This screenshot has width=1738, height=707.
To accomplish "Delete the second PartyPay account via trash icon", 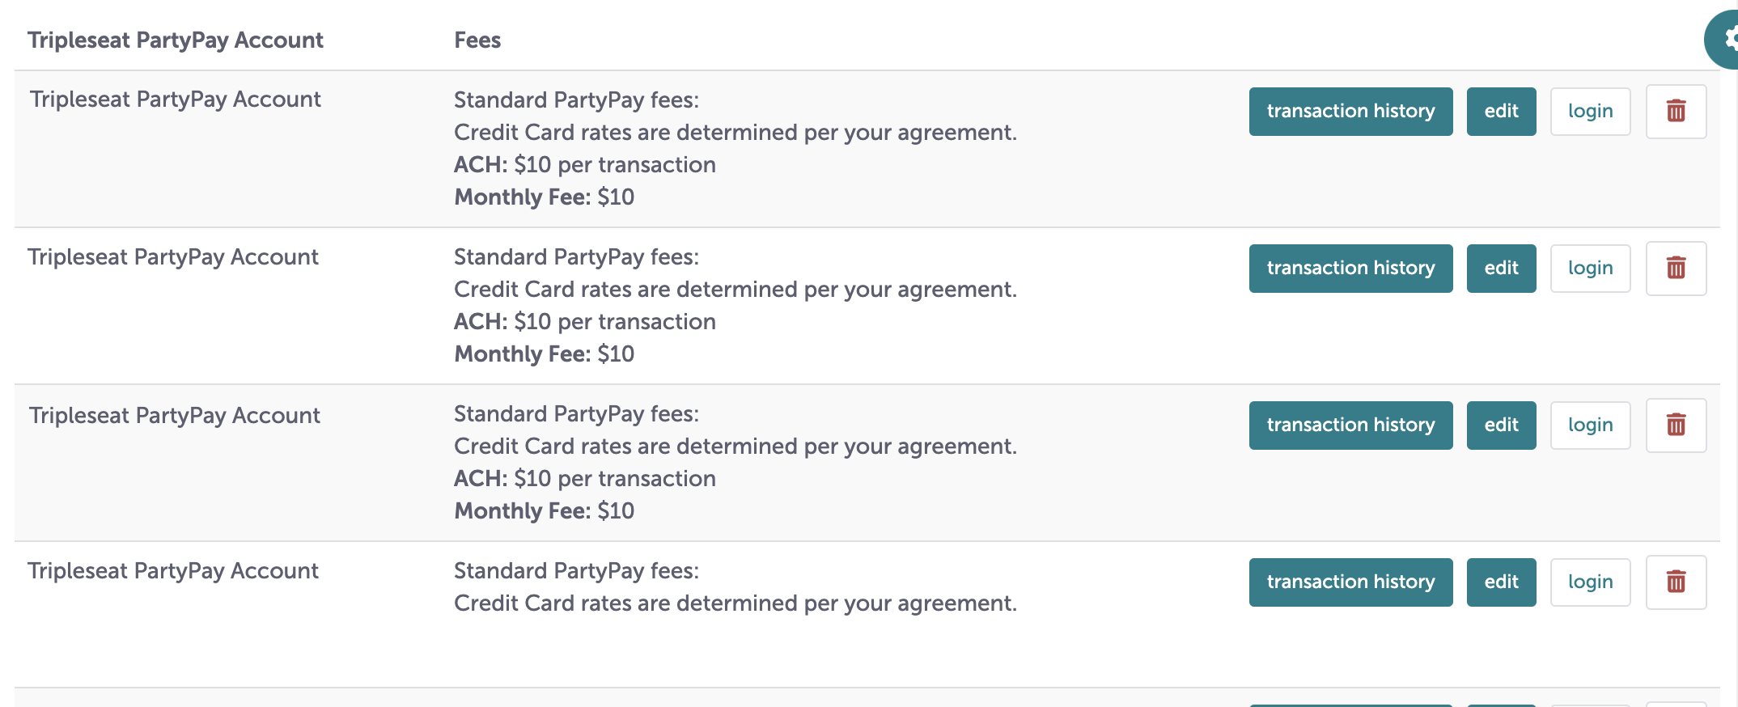I will coord(1676,268).
